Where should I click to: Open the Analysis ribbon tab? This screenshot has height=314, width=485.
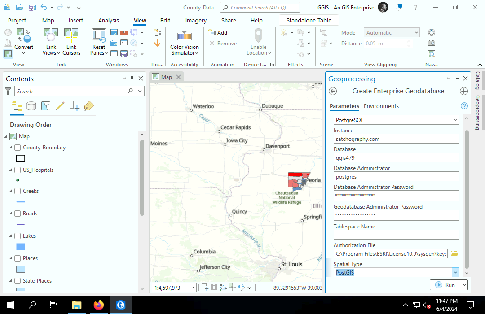[109, 20]
